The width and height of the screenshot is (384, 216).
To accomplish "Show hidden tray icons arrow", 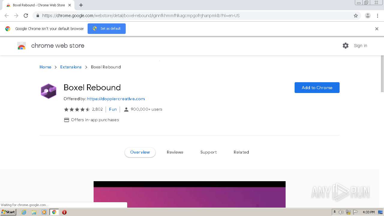I will coord(335,212).
